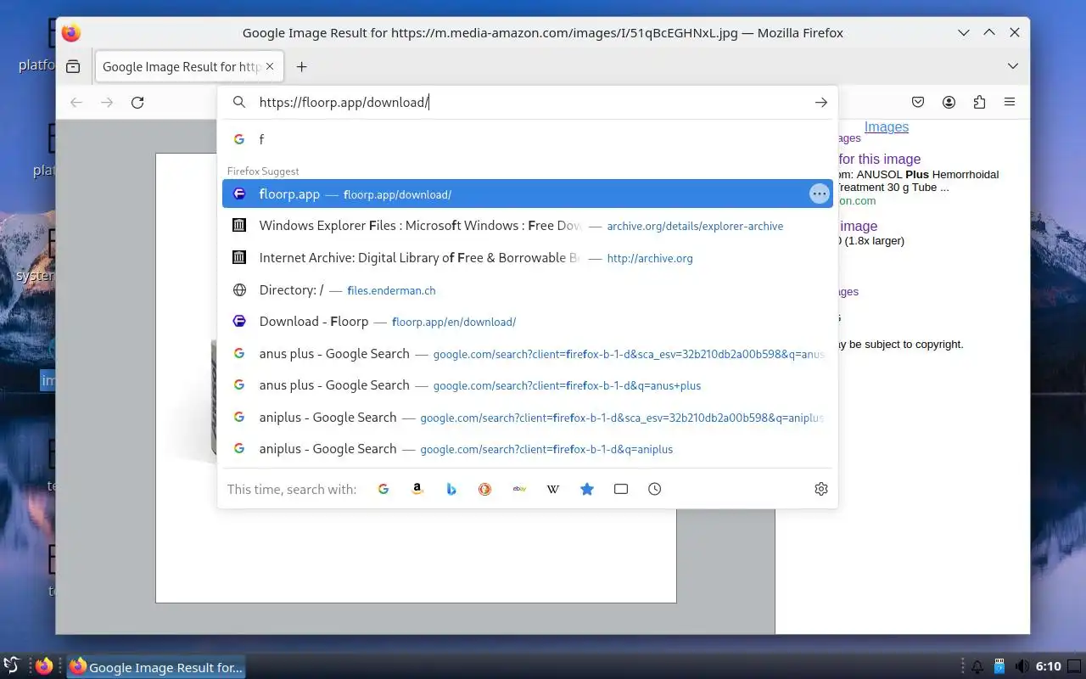The image size is (1086, 679).
Task: Click the volume speaker tray icon
Action: point(1022,667)
